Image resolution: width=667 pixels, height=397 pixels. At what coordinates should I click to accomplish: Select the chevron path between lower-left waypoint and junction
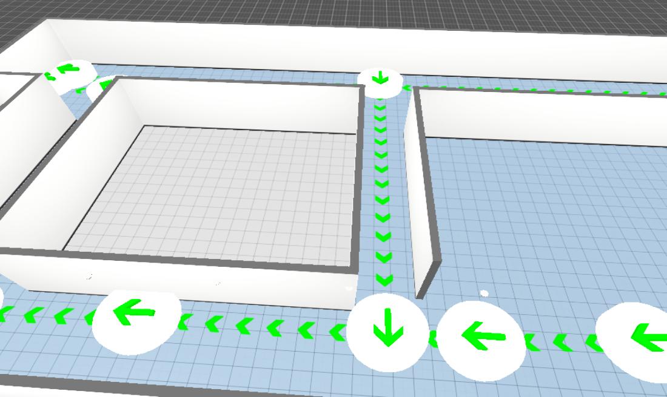[x=261, y=326]
